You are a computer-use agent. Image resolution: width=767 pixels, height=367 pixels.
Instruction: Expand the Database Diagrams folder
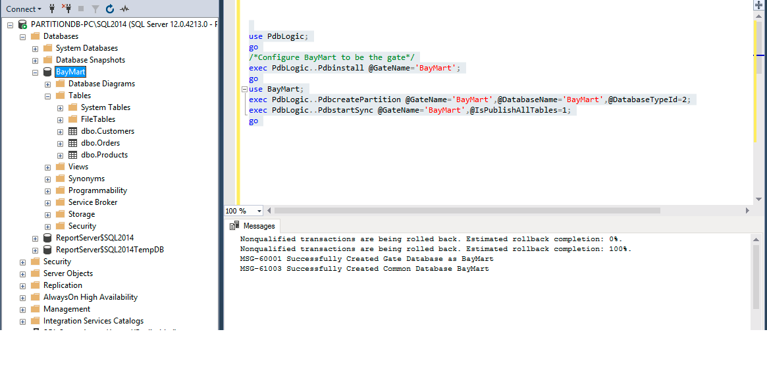47,84
